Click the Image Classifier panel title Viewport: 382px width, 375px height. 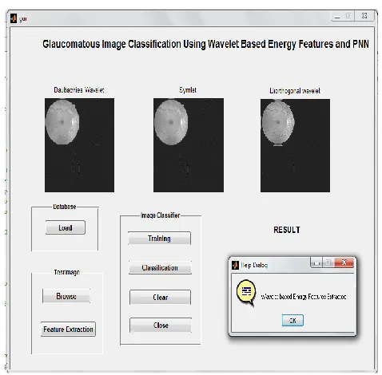coord(161,215)
